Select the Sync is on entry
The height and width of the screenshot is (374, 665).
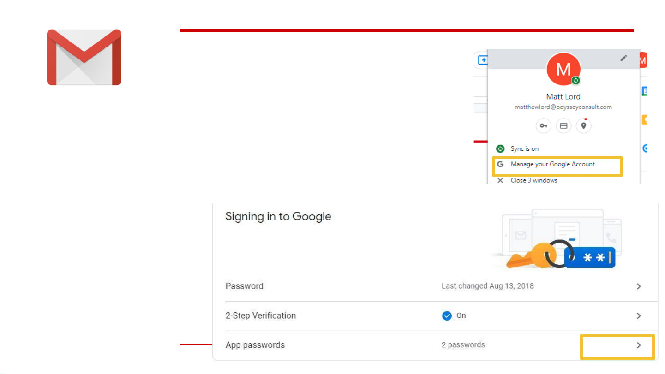[x=525, y=149]
